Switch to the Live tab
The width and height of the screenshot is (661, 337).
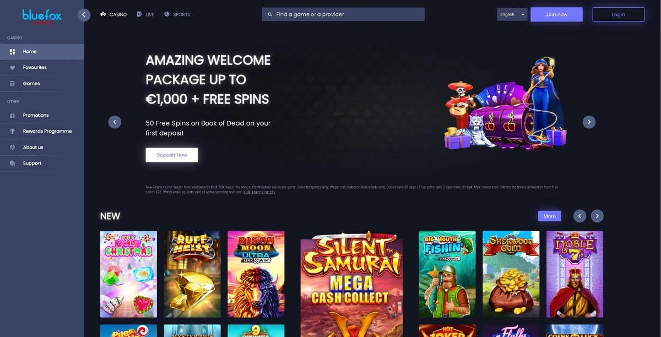145,14
